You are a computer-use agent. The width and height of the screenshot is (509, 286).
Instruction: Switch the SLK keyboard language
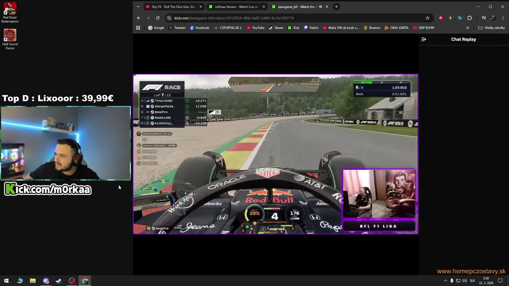click(x=472, y=281)
